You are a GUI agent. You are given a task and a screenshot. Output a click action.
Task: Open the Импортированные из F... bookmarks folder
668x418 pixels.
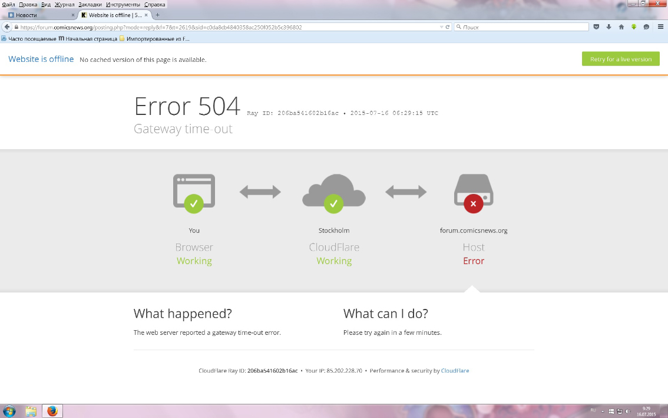[x=155, y=39]
